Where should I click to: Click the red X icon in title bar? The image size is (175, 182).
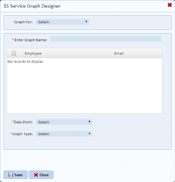click(170, 5)
